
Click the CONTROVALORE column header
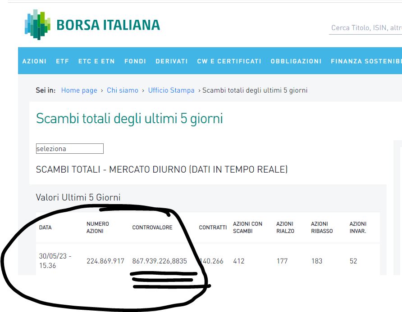152,227
